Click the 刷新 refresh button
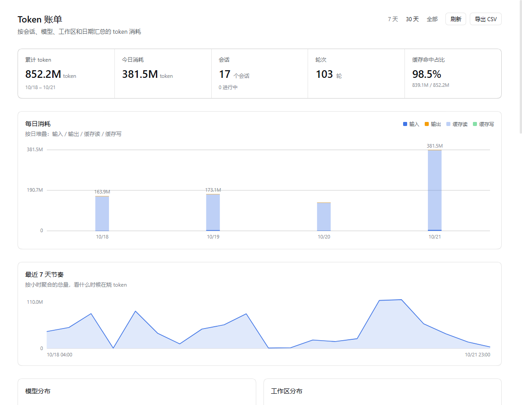The width and height of the screenshot is (522, 405). tap(456, 19)
